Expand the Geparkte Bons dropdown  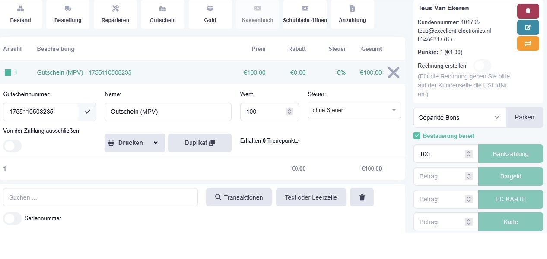pyautogui.click(x=460, y=117)
